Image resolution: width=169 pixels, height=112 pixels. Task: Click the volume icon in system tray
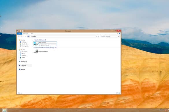(x=161, y=110)
